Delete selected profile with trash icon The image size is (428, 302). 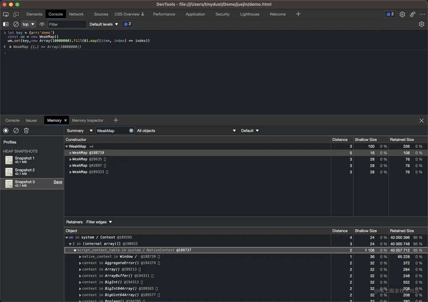pyautogui.click(x=26, y=131)
